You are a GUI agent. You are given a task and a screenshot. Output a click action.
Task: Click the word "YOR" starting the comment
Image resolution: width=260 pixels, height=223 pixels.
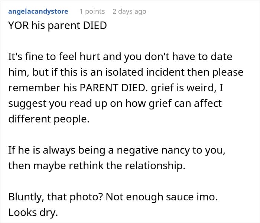point(18,27)
